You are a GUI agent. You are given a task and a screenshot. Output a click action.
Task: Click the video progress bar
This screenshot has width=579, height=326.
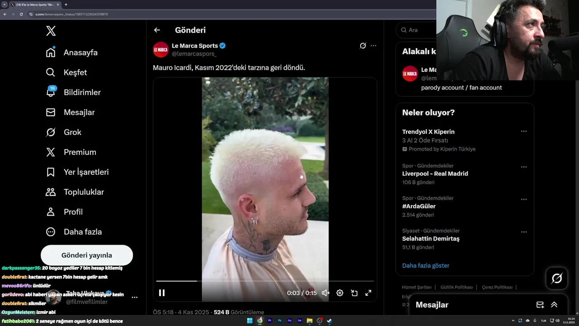coord(265,281)
